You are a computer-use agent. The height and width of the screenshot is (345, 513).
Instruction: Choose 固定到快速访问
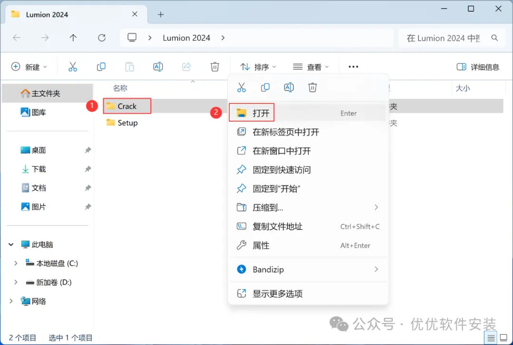pyautogui.click(x=308, y=170)
